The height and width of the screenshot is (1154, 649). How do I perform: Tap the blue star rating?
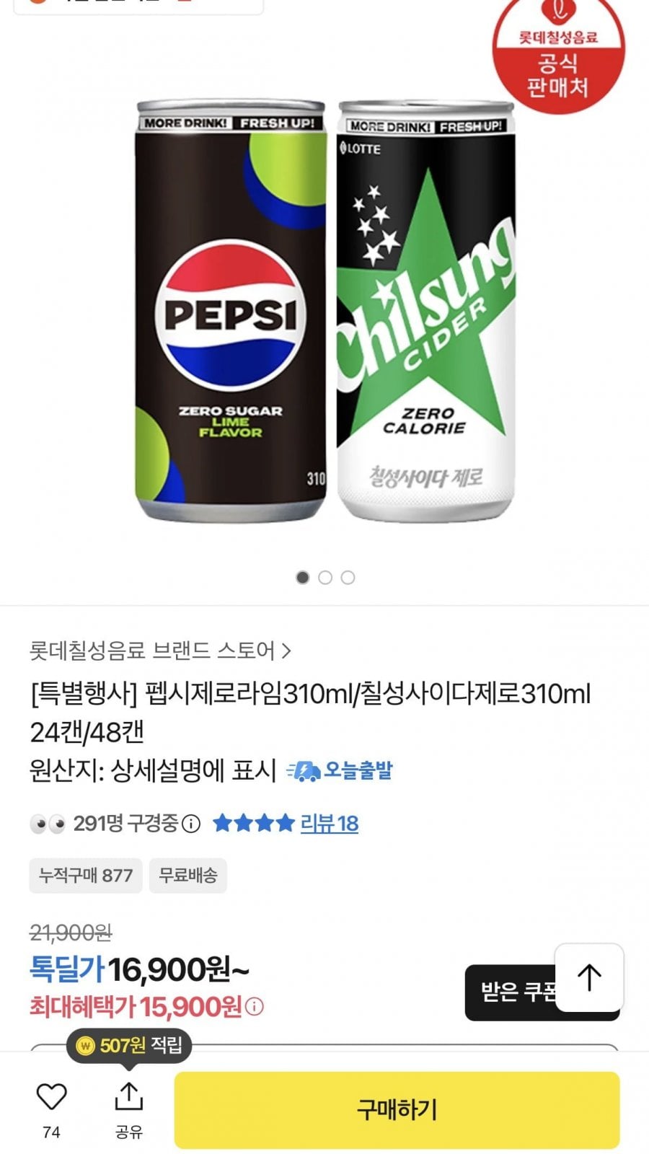point(253,824)
